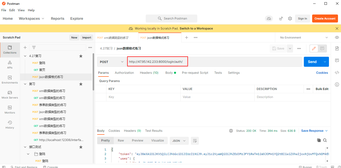The image size is (341, 168).
Task: Open the params table column options dots
Action: click(x=308, y=89)
